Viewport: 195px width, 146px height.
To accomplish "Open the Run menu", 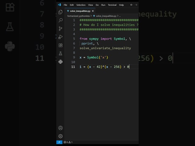I will [103, 5].
